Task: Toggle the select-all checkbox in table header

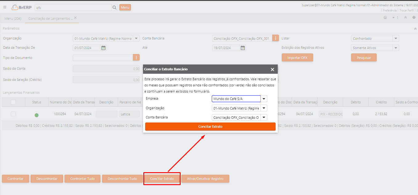Action: (x=13, y=102)
